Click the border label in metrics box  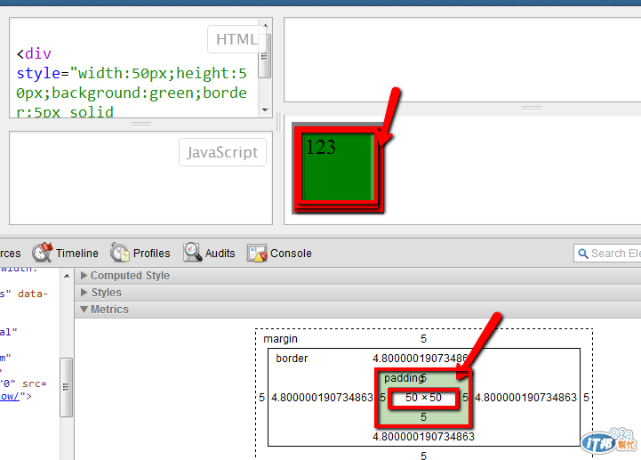click(292, 359)
